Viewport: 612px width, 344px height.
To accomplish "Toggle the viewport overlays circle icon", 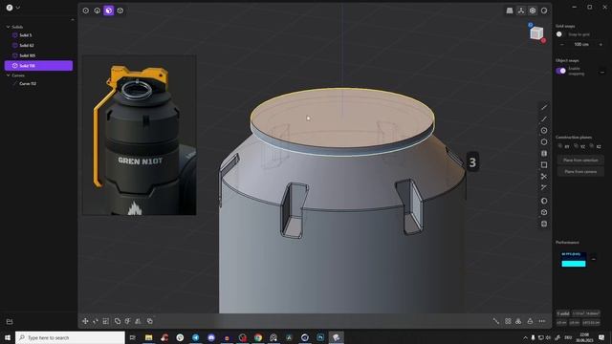I will (544, 11).
